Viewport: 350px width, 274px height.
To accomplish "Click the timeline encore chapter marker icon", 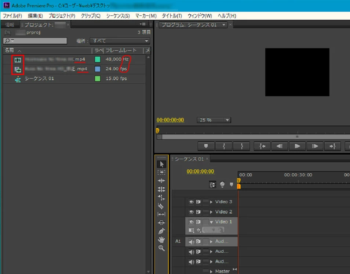I will (x=222, y=184).
